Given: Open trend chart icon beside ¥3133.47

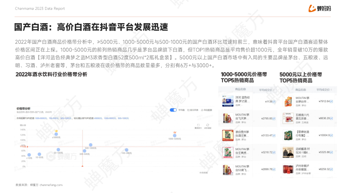Looking at the screenshot, I should (274, 136).
